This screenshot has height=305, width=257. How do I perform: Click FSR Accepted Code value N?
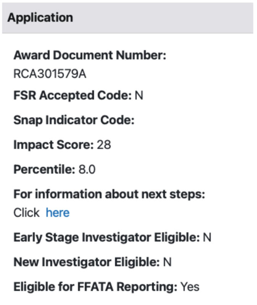point(139,95)
